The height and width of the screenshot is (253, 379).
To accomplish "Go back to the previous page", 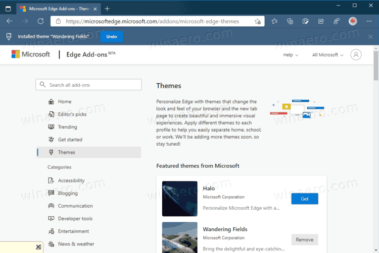I will point(10,21).
